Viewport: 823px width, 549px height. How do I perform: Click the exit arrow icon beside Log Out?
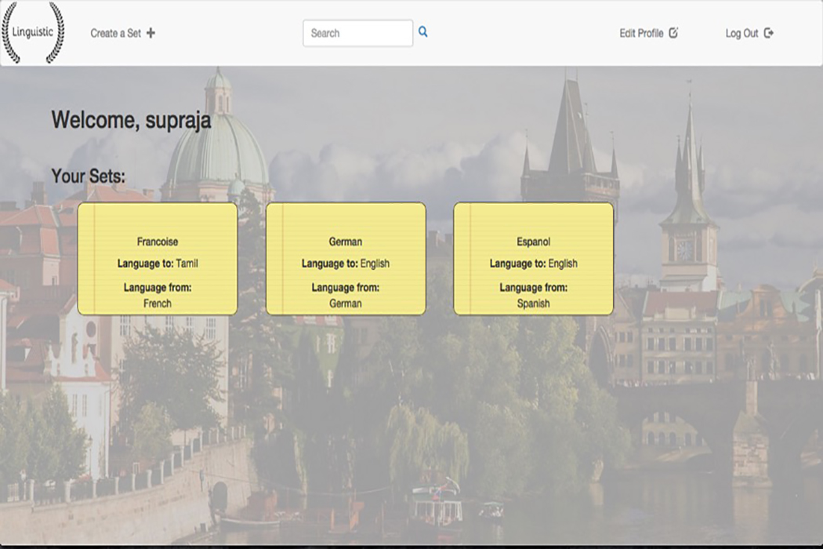tap(769, 33)
